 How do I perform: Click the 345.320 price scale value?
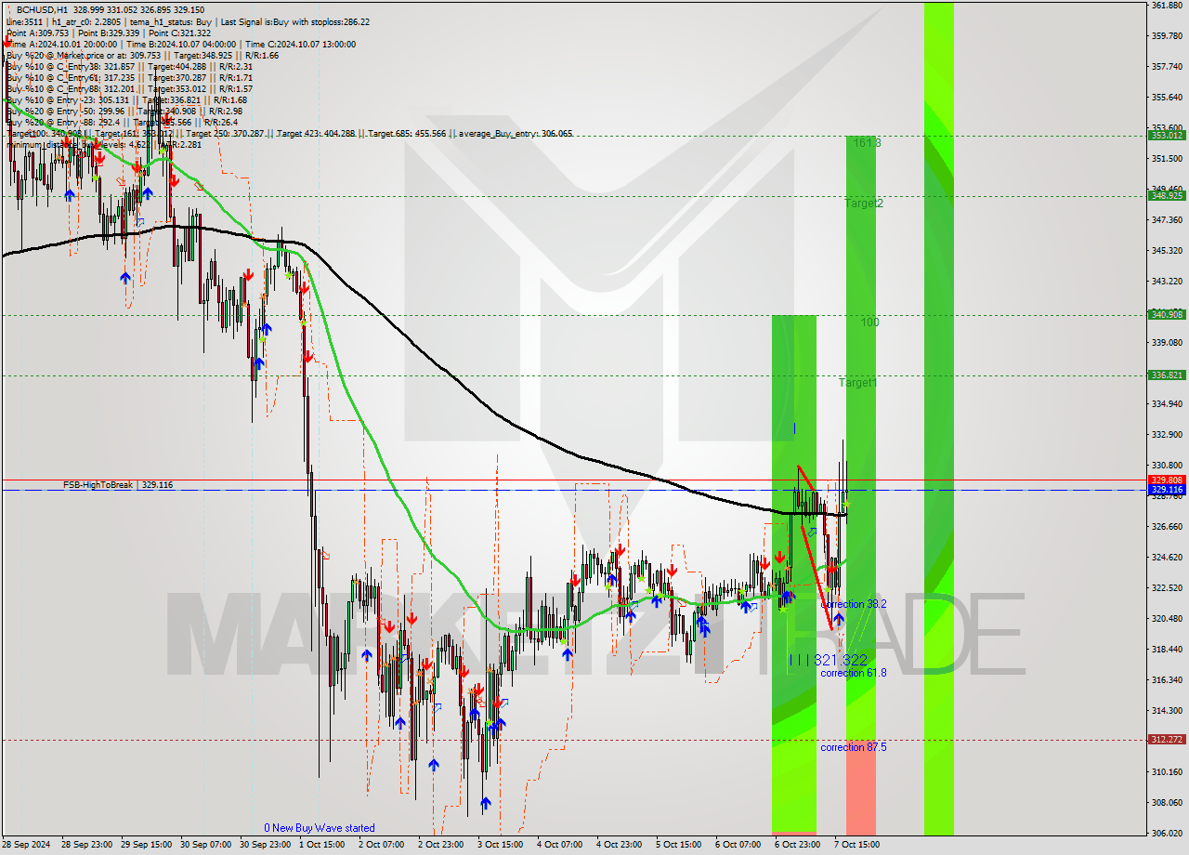pos(1169,250)
